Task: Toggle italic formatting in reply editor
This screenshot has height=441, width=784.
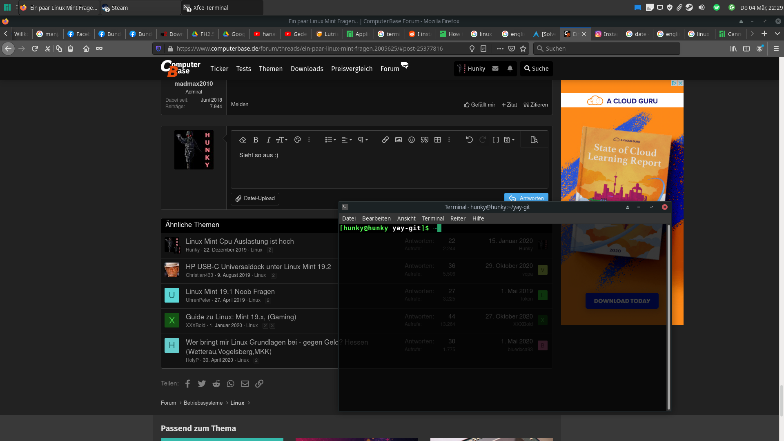Action: click(268, 140)
